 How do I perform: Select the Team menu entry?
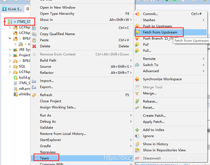click(x=82, y=158)
